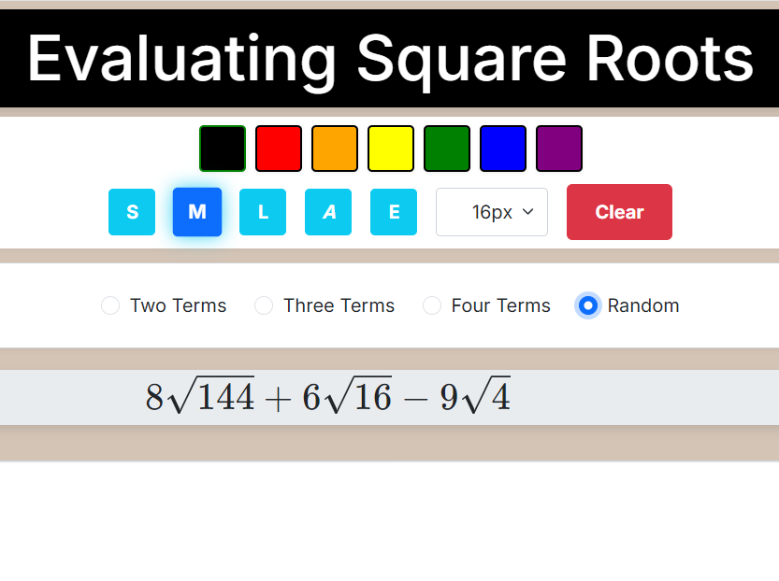Click the square root expression problem
This screenshot has height=581, width=779.
(327, 397)
